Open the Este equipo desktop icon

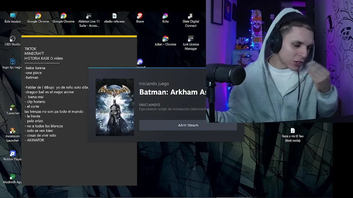[13, 18]
